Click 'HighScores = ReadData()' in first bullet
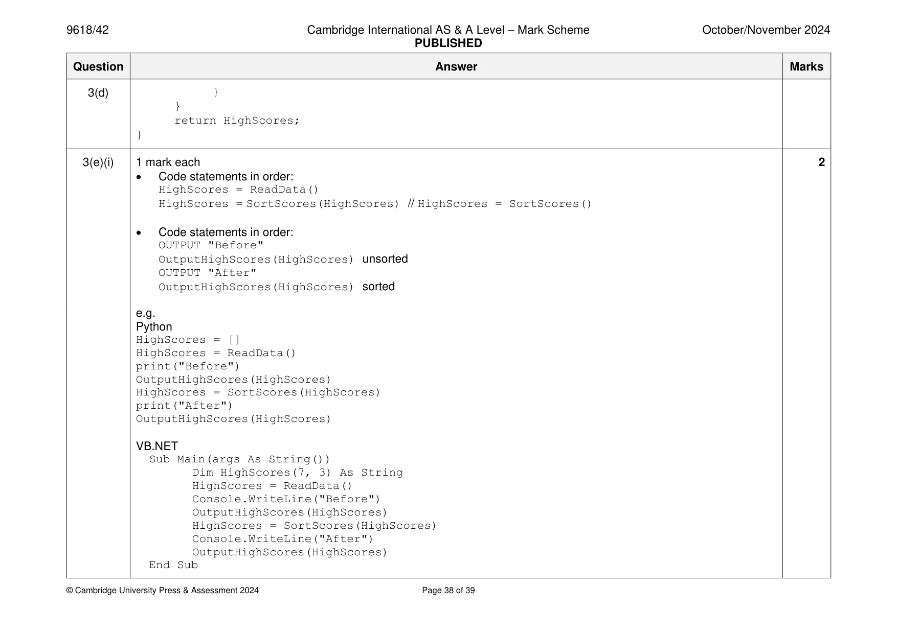Image resolution: width=897 pixels, height=634 pixels. click(x=238, y=190)
